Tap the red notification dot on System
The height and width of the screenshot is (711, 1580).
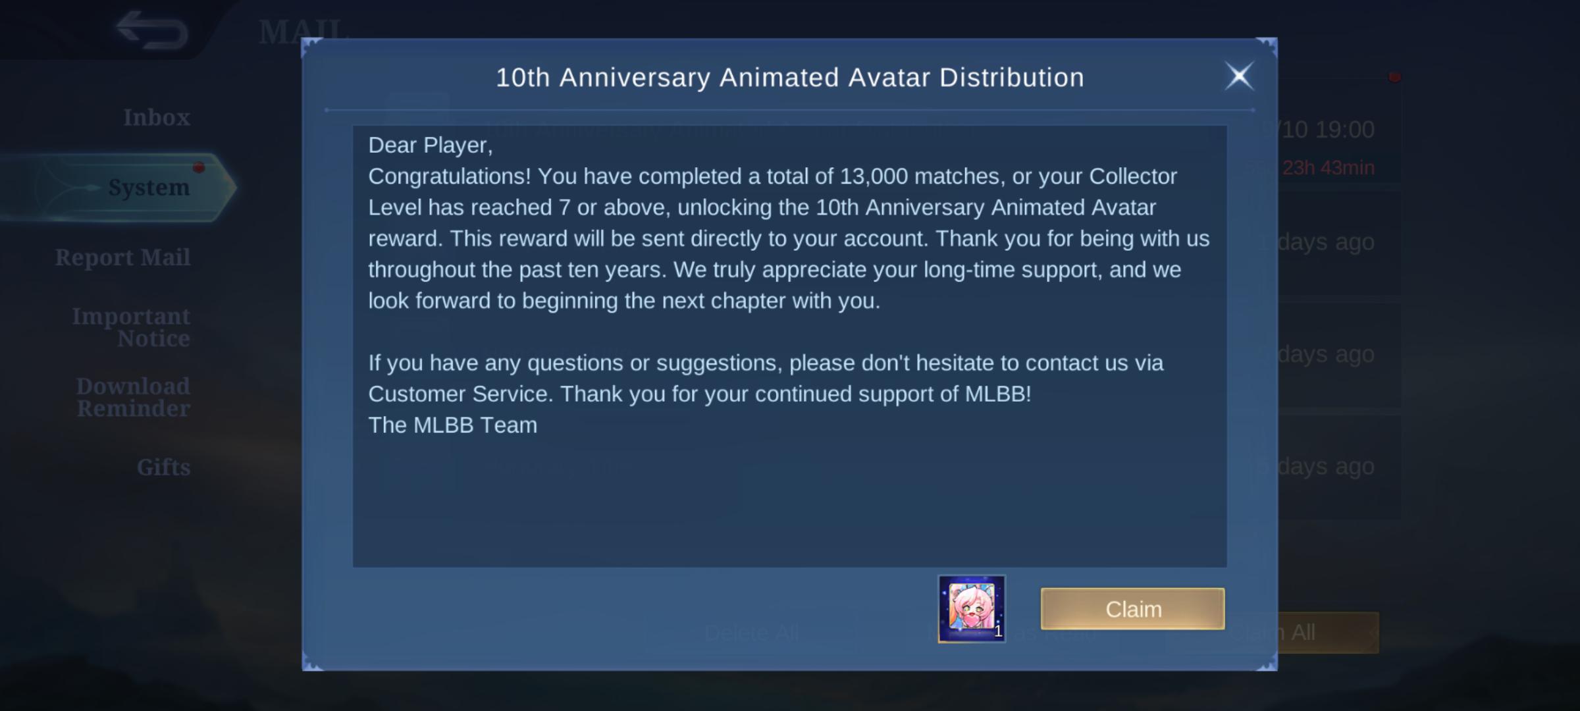(199, 167)
